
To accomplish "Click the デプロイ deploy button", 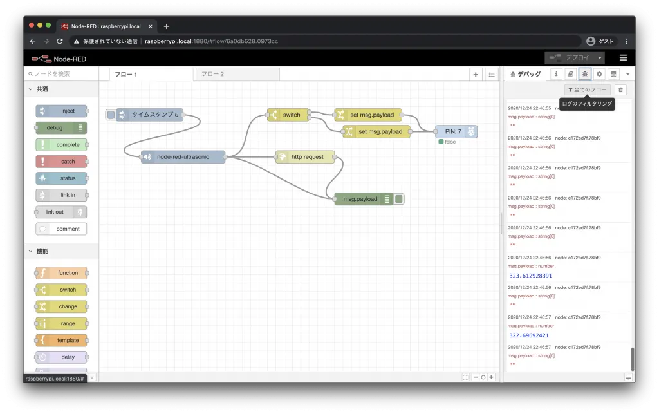I will point(569,57).
